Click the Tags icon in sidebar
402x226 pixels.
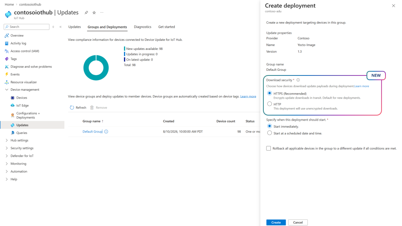pyautogui.click(x=7, y=59)
